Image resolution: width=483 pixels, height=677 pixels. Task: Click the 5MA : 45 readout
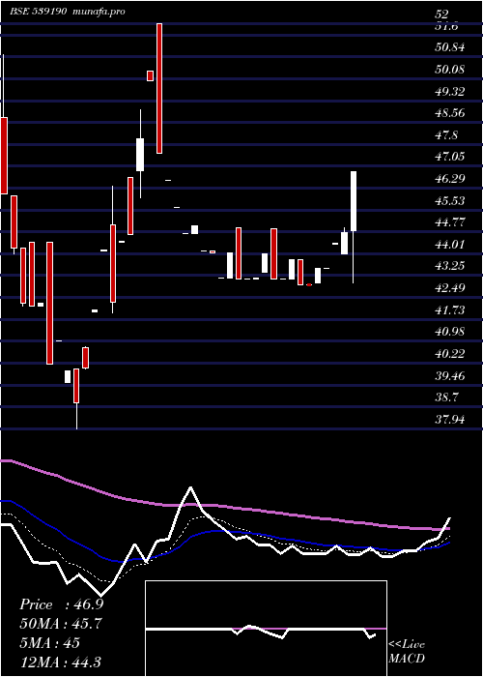pyautogui.click(x=49, y=643)
